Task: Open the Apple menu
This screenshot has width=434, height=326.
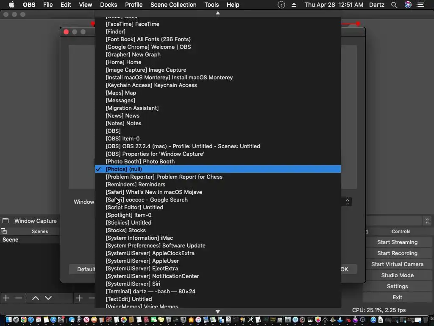Action: click(11, 5)
